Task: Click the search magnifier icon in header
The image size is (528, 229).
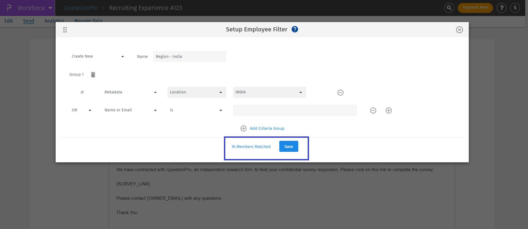Action: 449,8
